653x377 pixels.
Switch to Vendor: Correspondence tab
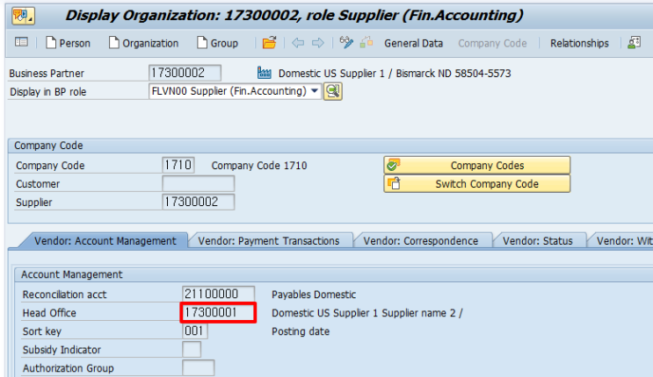[421, 241]
